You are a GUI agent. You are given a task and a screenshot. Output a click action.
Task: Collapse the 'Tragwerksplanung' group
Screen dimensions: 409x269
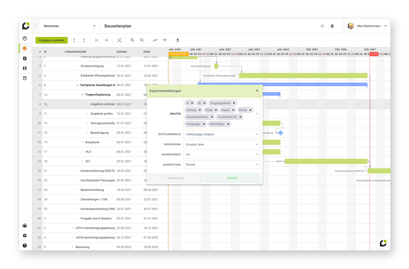coord(82,95)
